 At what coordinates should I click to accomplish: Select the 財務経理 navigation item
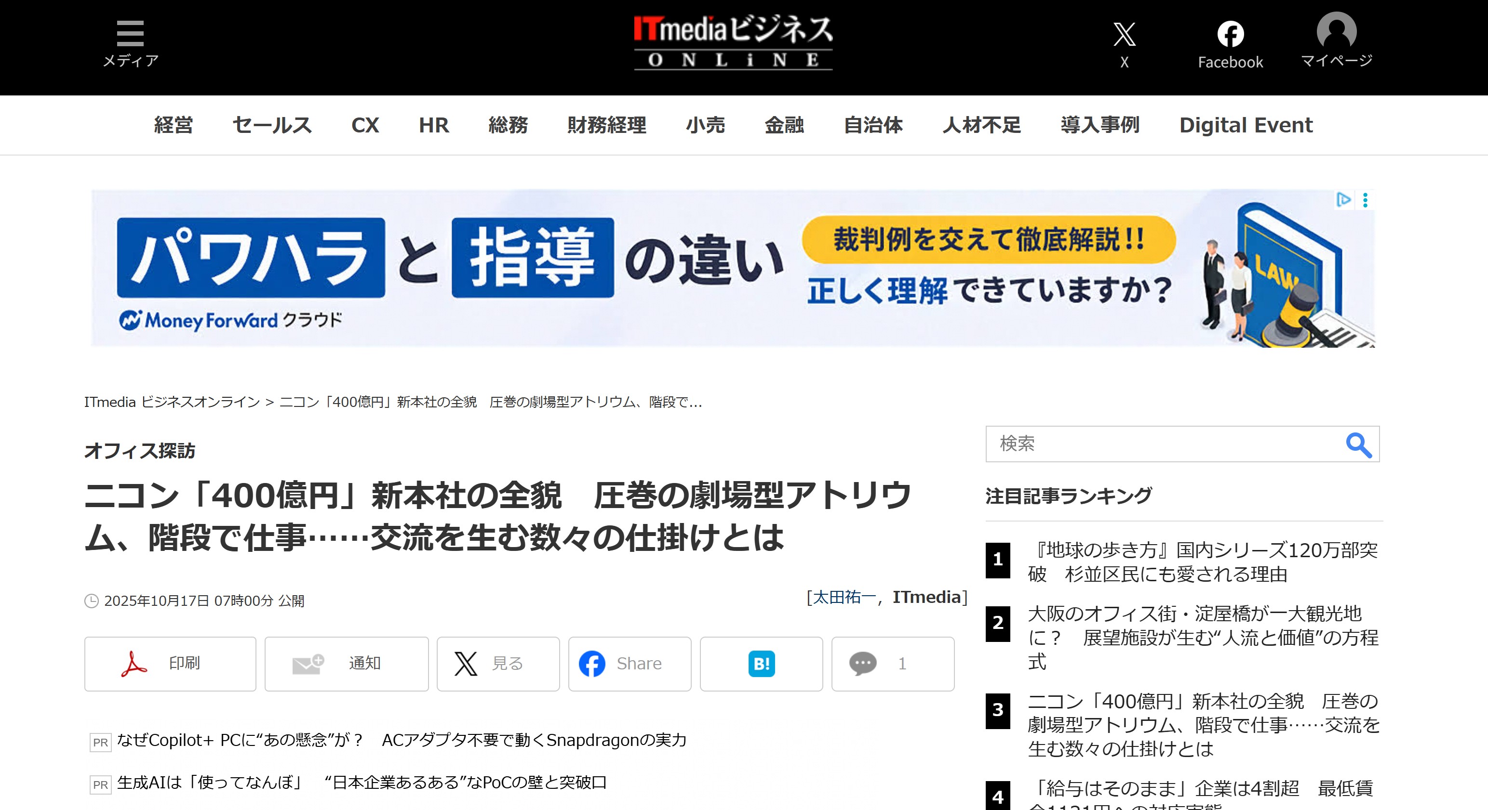point(606,125)
